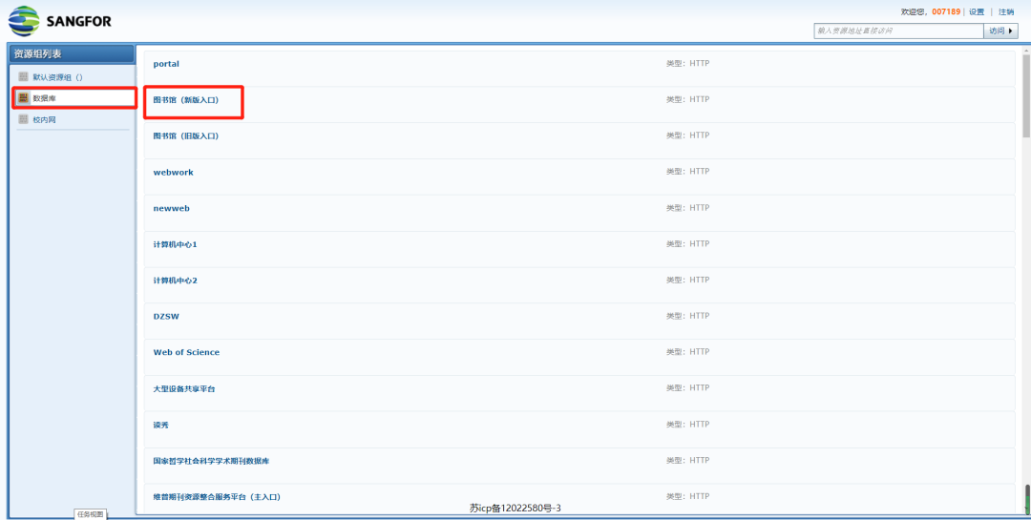Click 类型：HTTP text in DZSW row

(687, 316)
